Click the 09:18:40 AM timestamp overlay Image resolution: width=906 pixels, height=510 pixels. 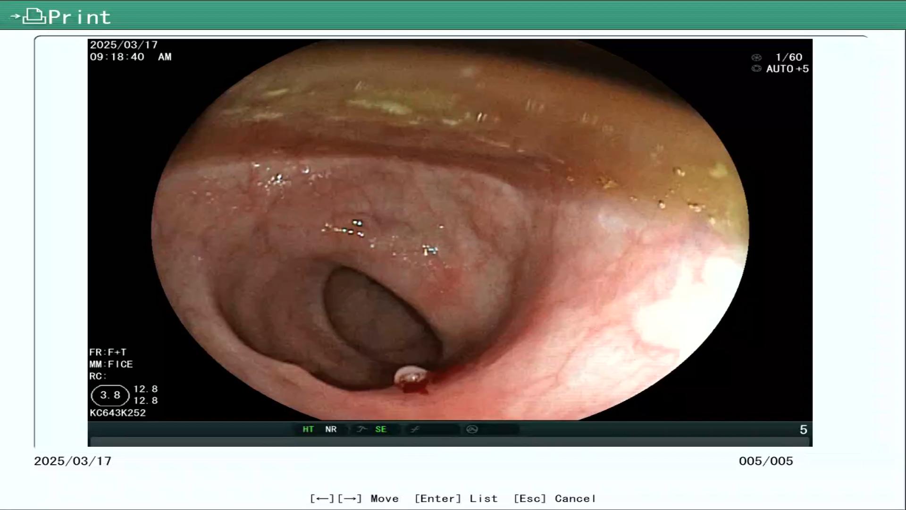coord(131,57)
